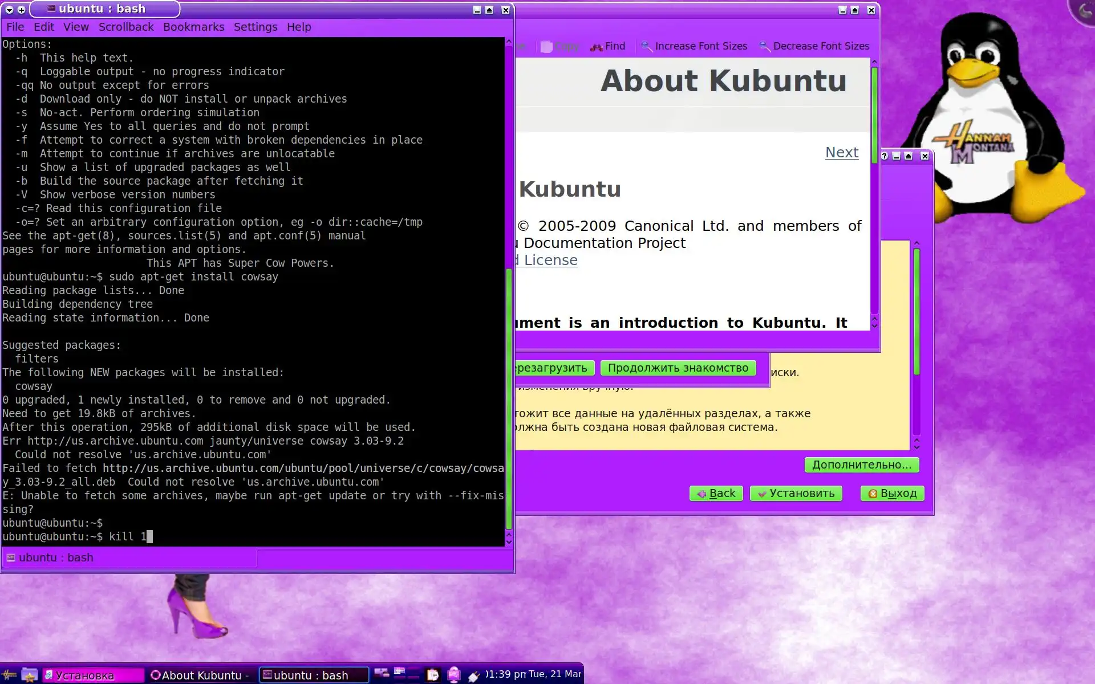Viewport: 1095px width, 684px height.
Task: Open the Scrollback menu
Action: pos(126,27)
